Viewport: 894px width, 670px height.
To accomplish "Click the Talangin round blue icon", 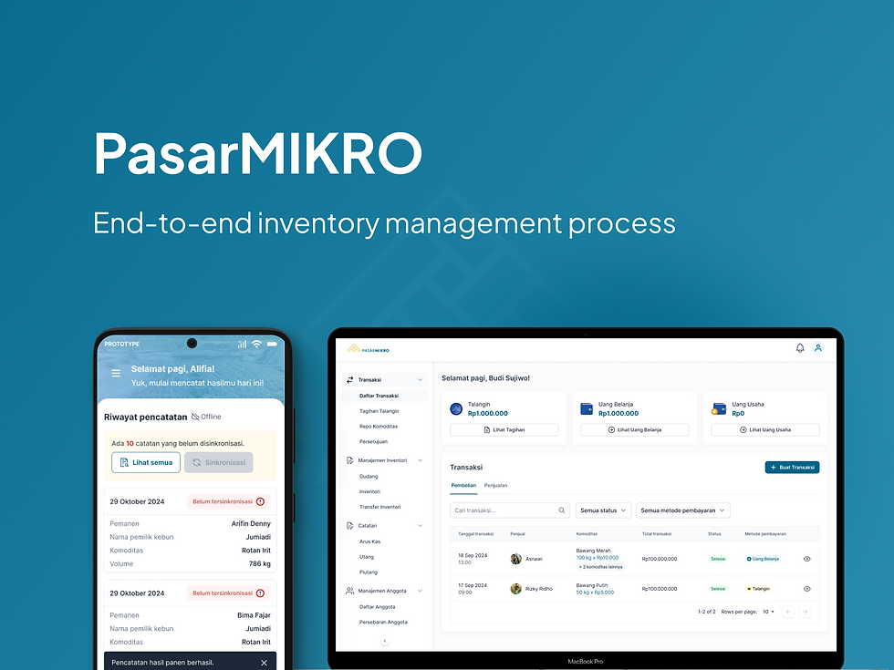I will tap(456, 408).
